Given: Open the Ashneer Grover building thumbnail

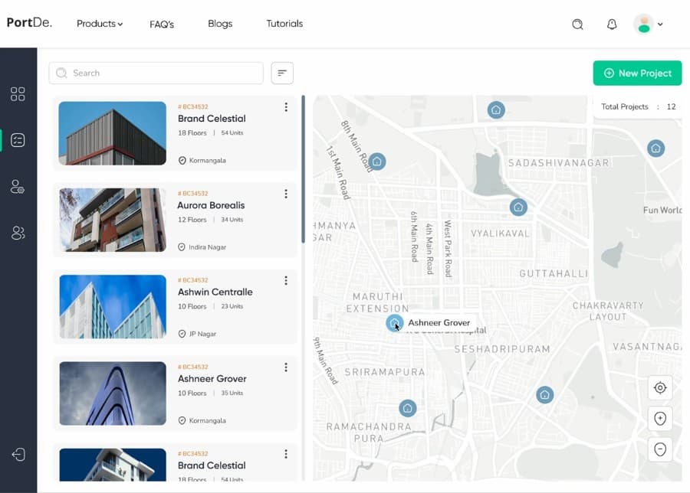Looking at the screenshot, I should click(113, 393).
